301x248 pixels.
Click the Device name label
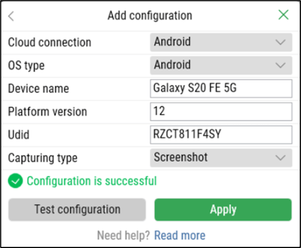38,89
